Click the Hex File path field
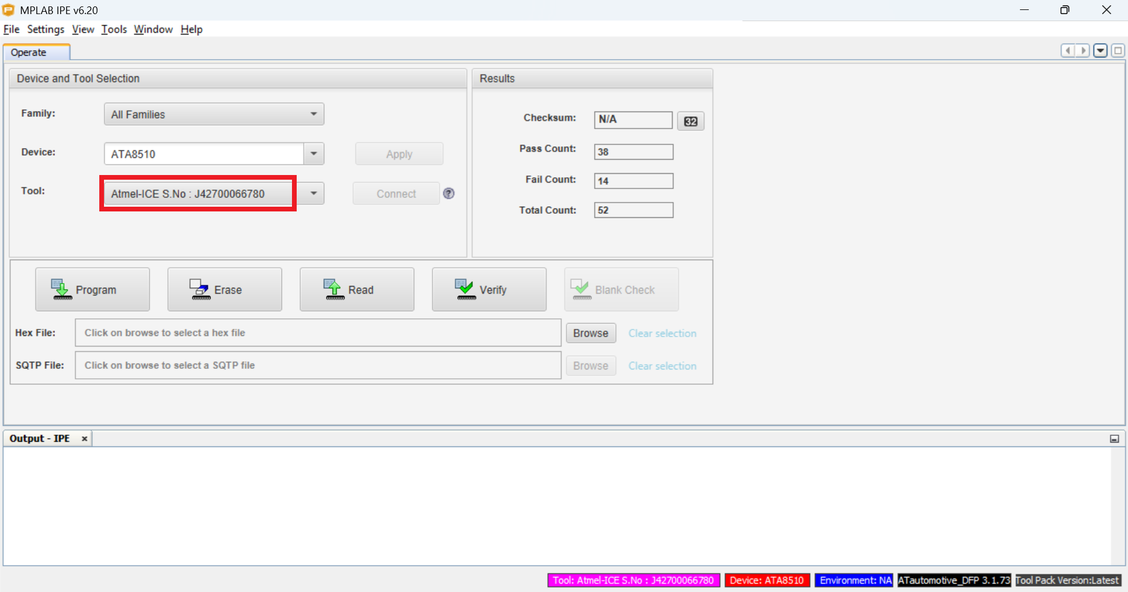Image resolution: width=1128 pixels, height=592 pixels. click(x=318, y=332)
